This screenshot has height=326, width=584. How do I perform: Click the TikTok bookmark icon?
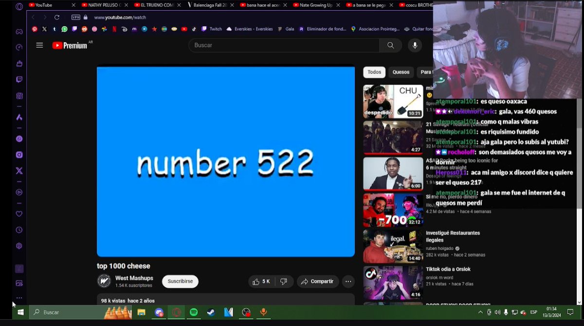(194, 29)
